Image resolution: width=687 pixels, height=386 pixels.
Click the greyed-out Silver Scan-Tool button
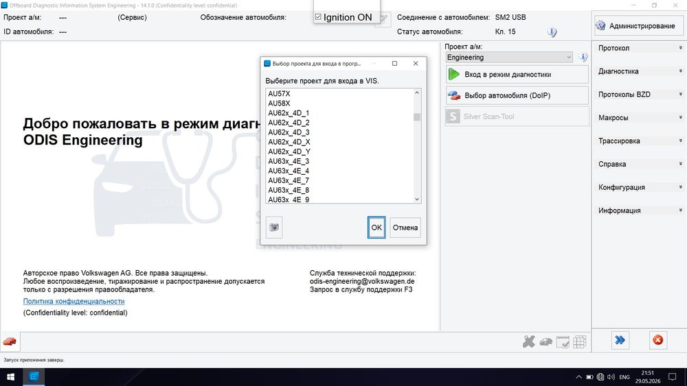pos(517,117)
